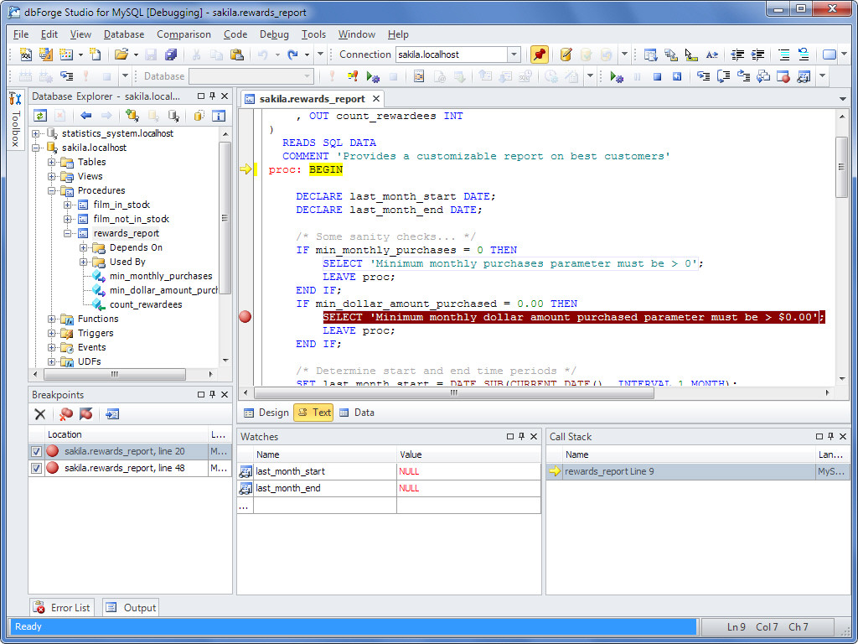
Task: Toggle checkbox for rewards_report line 20 breakpoint
Action: coord(36,452)
